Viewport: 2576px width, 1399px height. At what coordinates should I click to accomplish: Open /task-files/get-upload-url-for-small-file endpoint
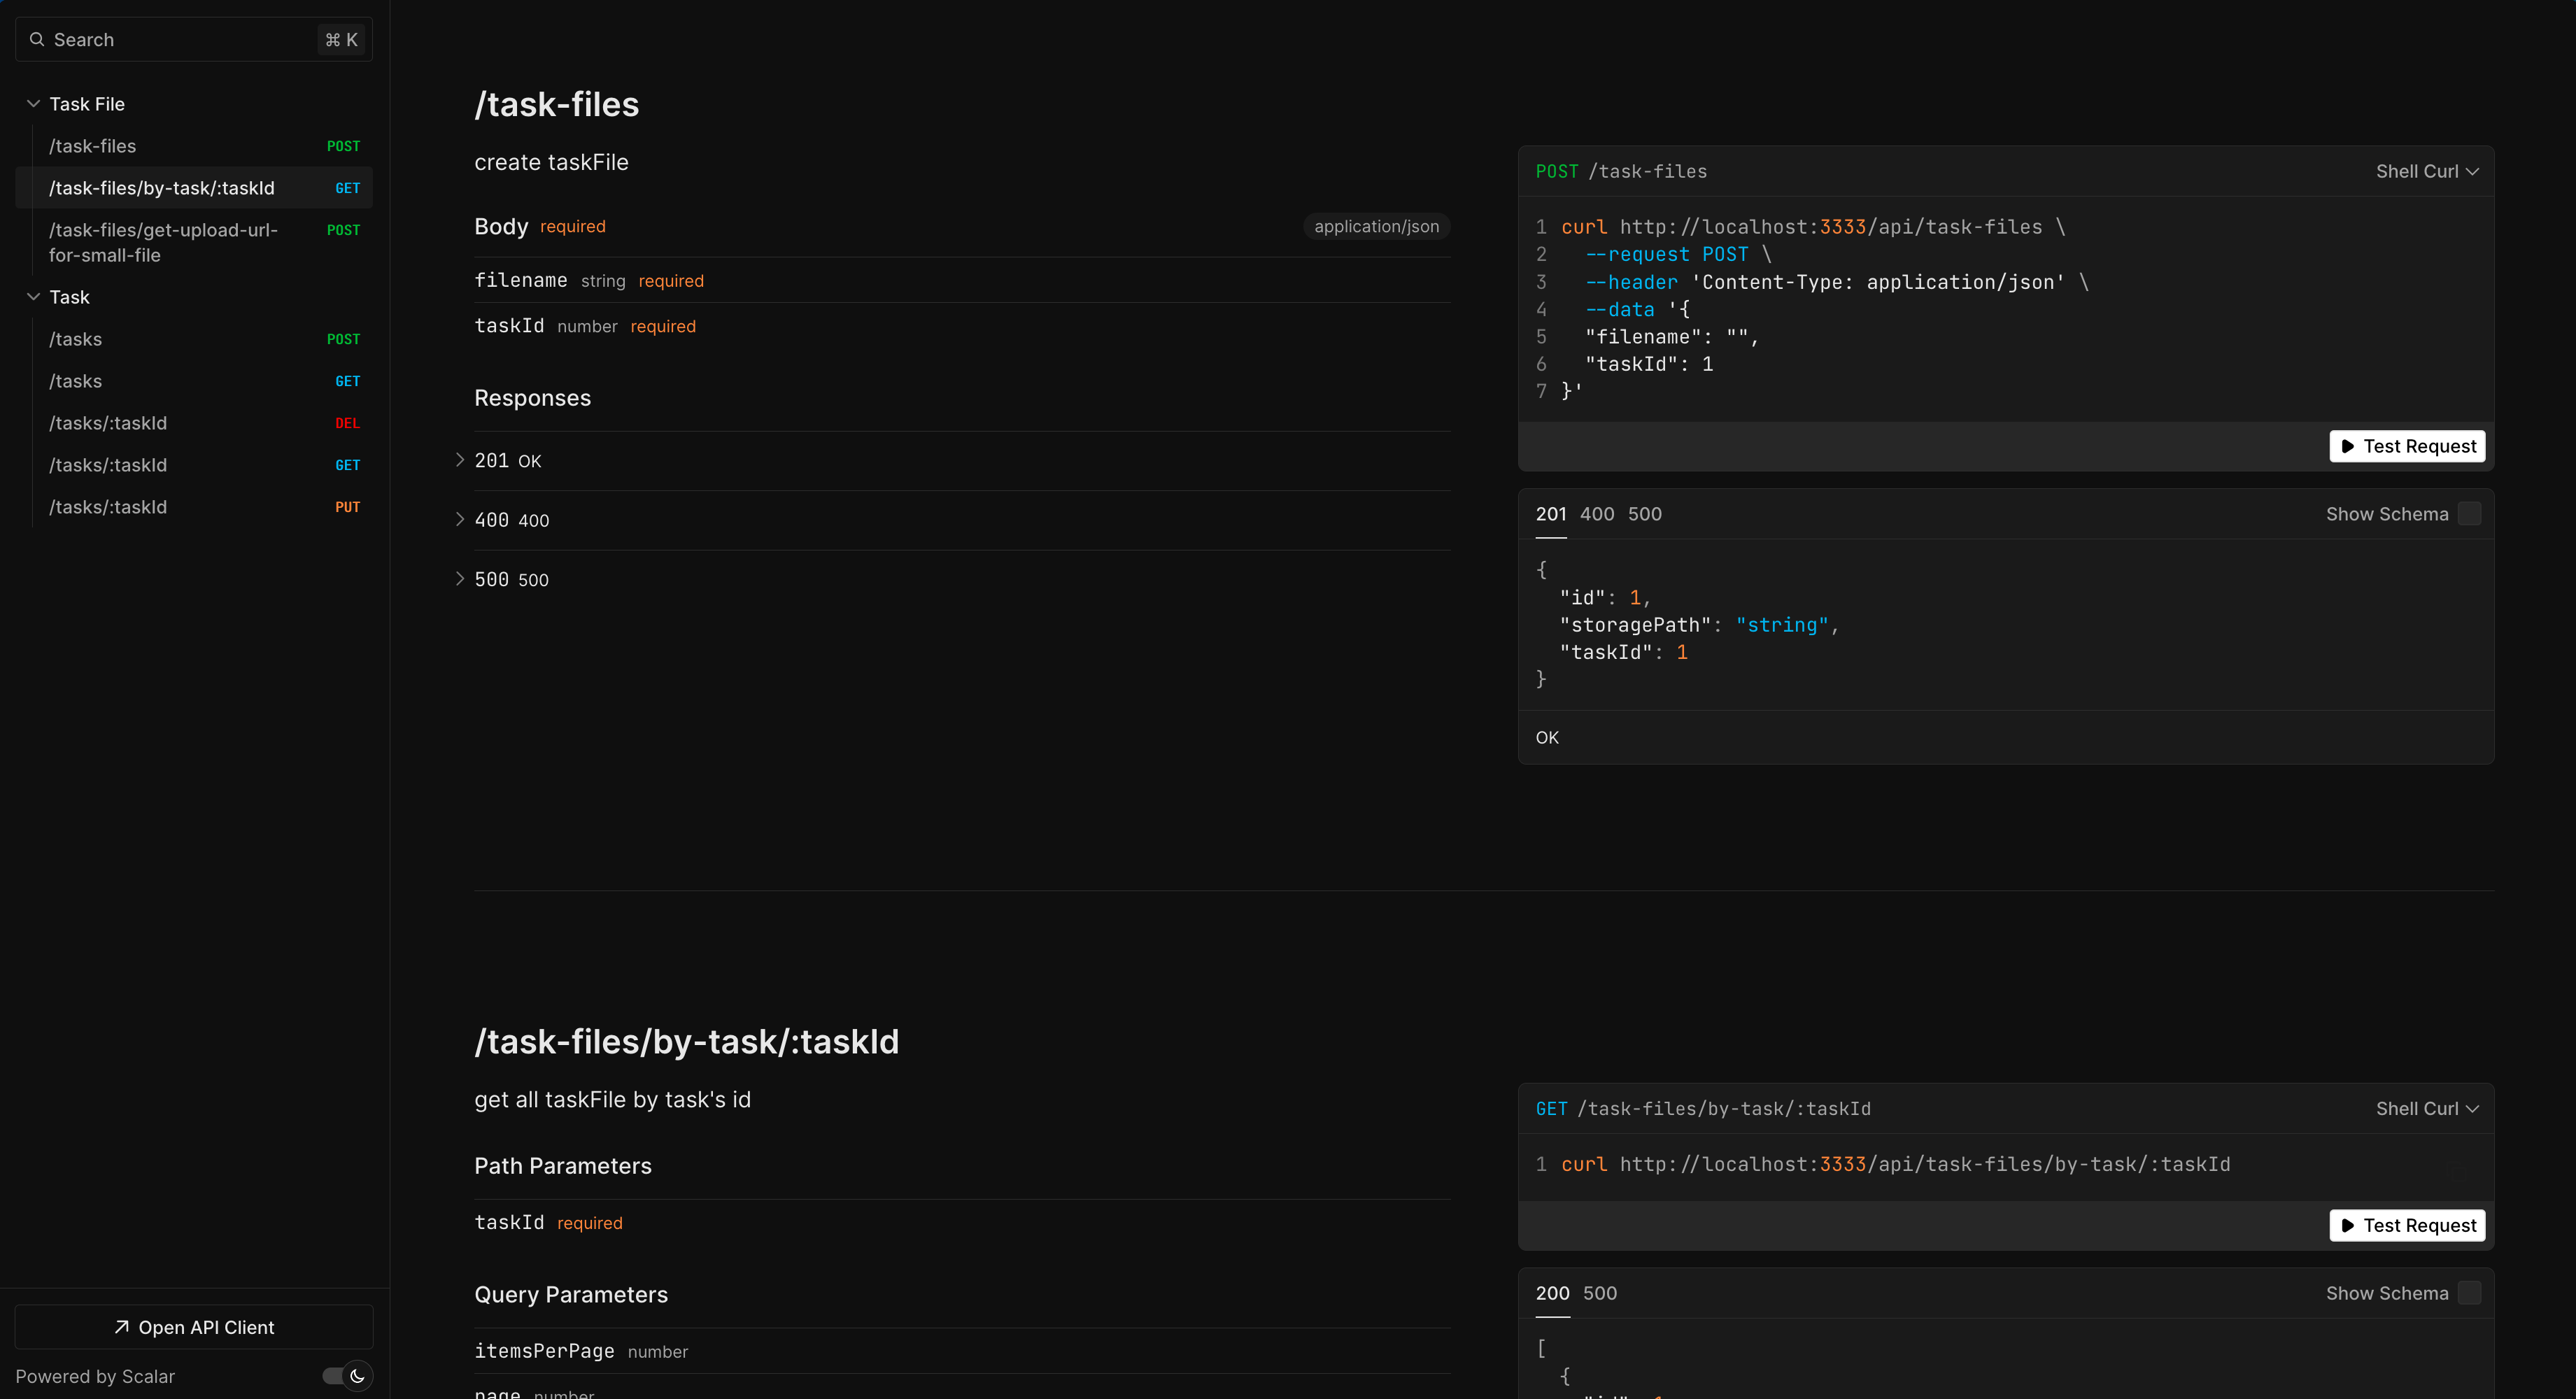[163, 242]
